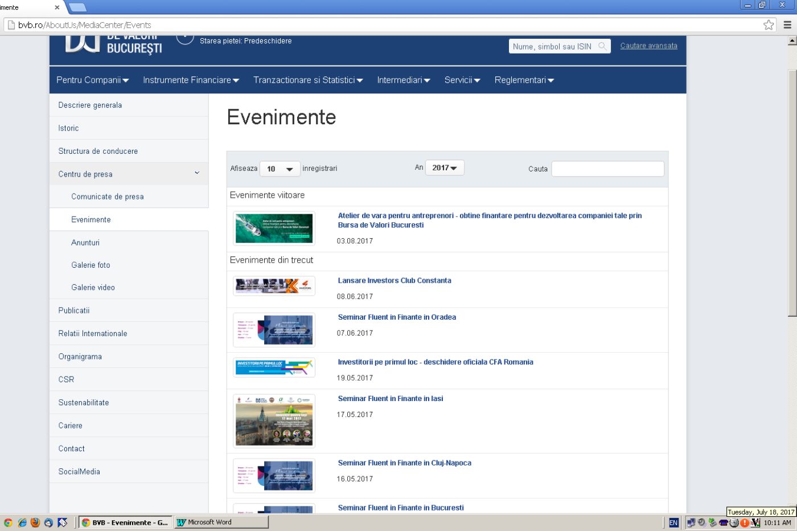Open Lansare Investors Club Constanta event
This screenshot has width=797, height=531.
point(395,280)
